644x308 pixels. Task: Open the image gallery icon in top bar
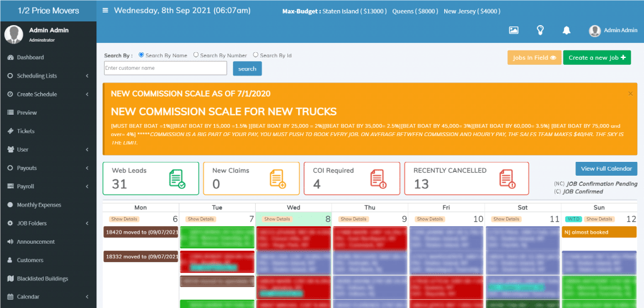(x=514, y=30)
